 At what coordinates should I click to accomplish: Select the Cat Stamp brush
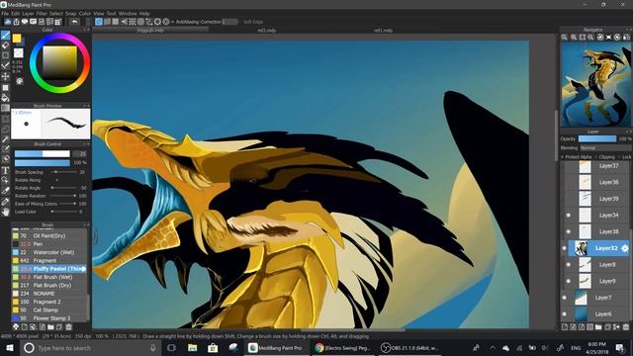pos(48,310)
